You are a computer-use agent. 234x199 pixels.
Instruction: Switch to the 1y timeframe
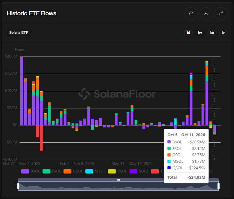(x=223, y=33)
